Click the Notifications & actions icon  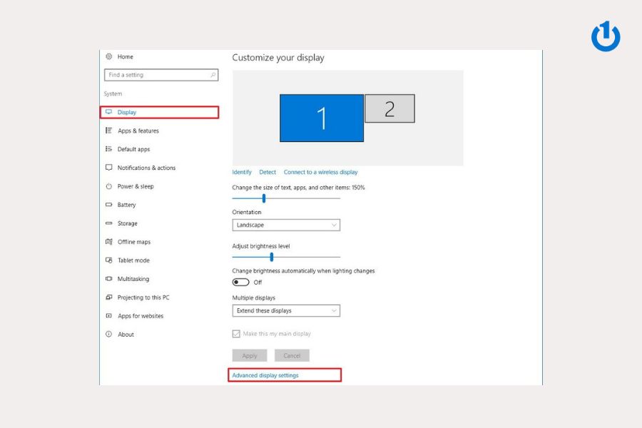(x=109, y=168)
